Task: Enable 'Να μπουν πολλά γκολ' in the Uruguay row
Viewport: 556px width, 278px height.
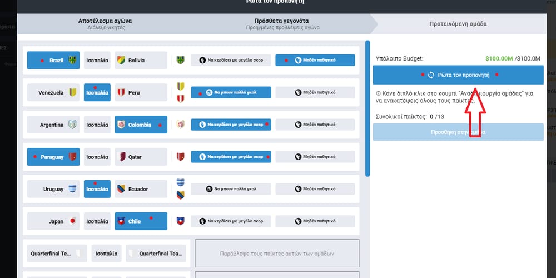Action: [231, 189]
